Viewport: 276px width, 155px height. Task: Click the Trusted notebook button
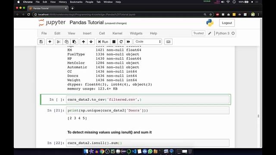[198, 33]
